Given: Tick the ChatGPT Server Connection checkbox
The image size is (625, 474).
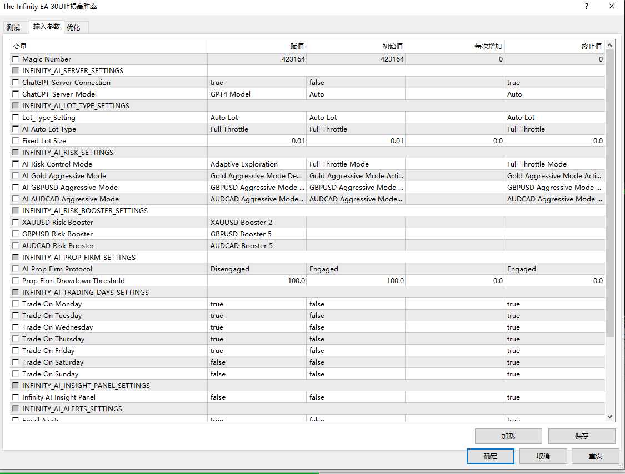Looking at the screenshot, I should 16,83.
